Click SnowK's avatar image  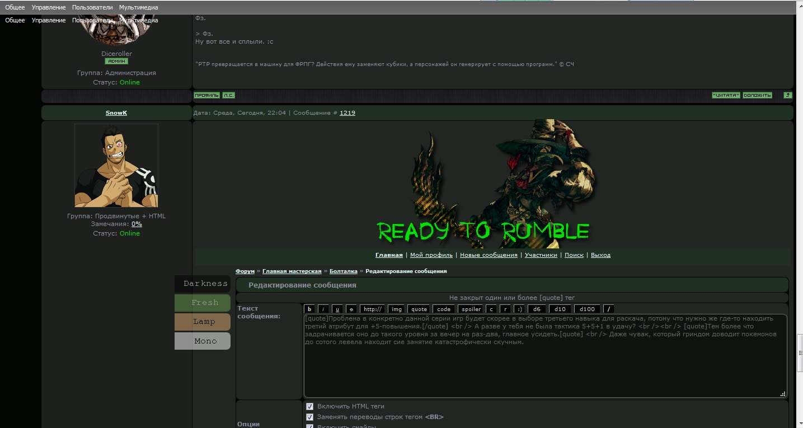click(x=116, y=166)
